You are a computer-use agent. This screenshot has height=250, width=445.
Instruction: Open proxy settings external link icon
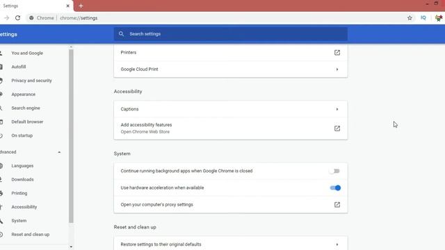337,205
